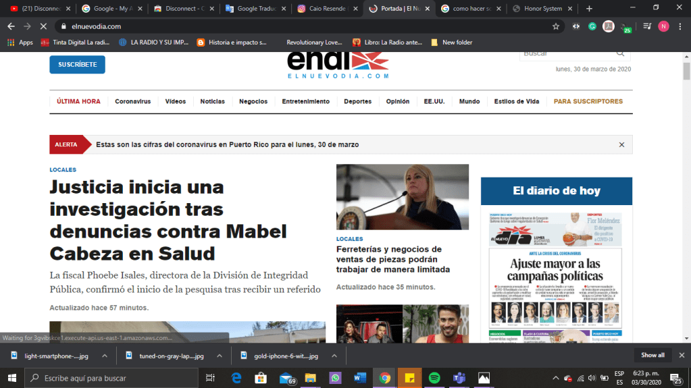Switch to the Google Traductor tab

pyautogui.click(x=255, y=9)
